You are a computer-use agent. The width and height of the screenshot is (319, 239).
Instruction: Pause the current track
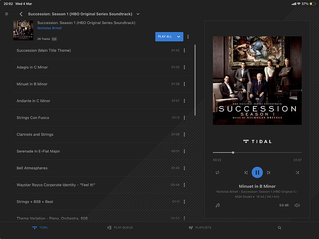pyautogui.click(x=257, y=173)
